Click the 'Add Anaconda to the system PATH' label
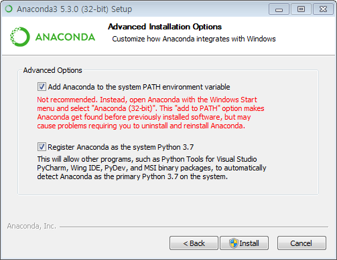This screenshot has height=260, width=337. click(139, 87)
